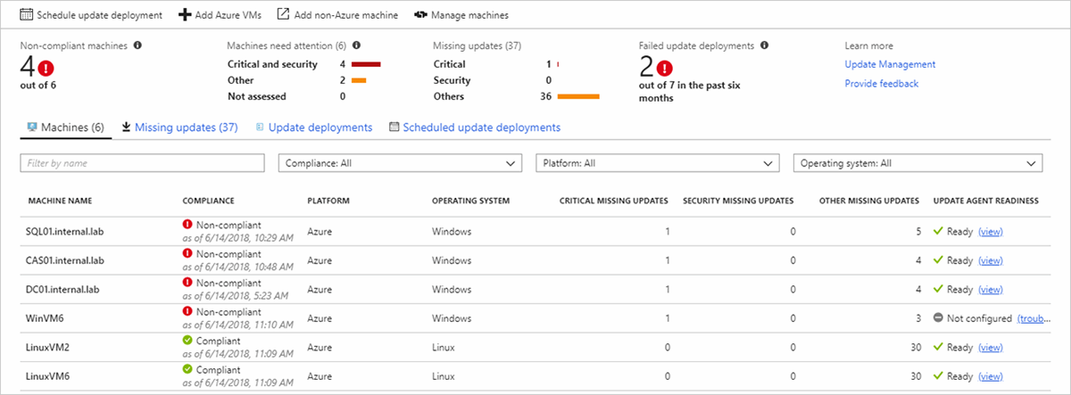This screenshot has height=395, width=1071.
Task: Sort by Update Agent Readiness column header
Action: pos(986,201)
